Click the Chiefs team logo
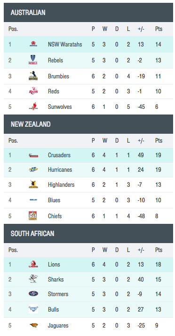The image size is (175, 336). [x=33, y=216]
